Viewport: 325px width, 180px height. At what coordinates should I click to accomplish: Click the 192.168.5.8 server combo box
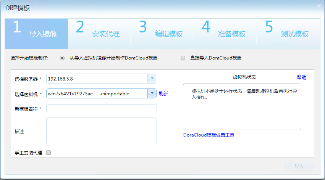(x=97, y=79)
